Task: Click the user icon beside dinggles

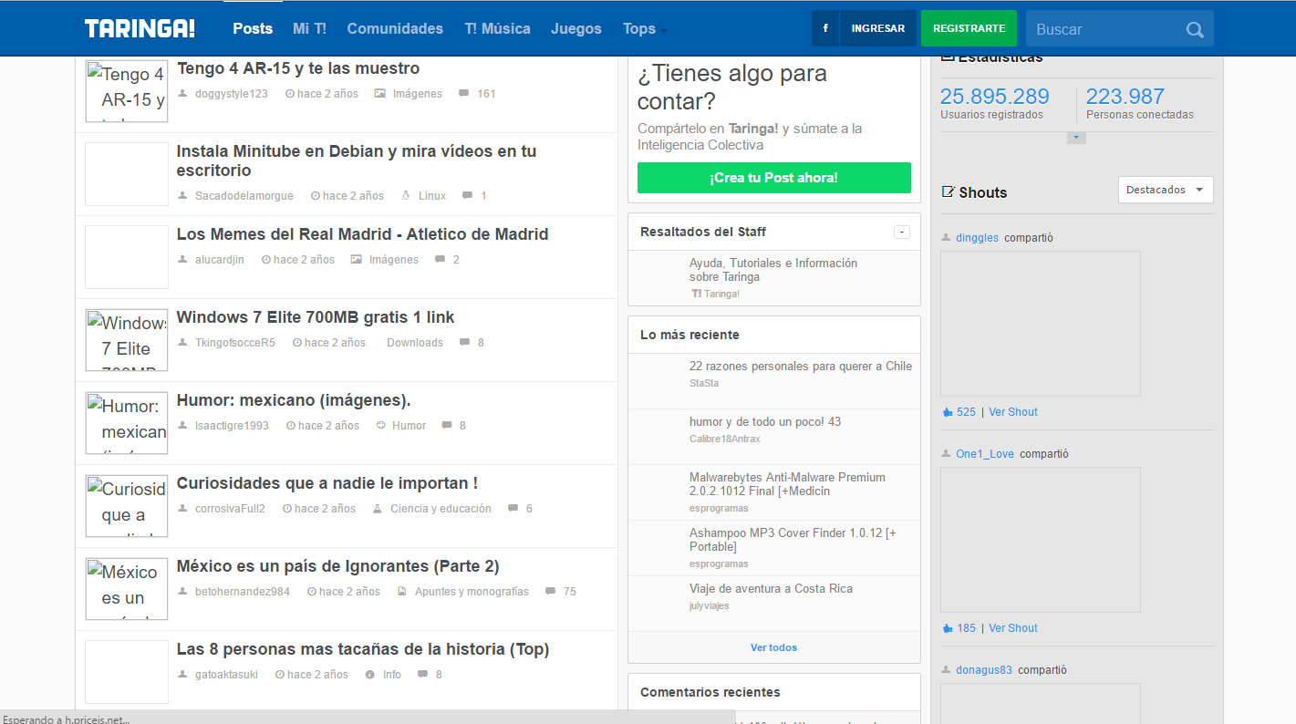Action: point(946,238)
